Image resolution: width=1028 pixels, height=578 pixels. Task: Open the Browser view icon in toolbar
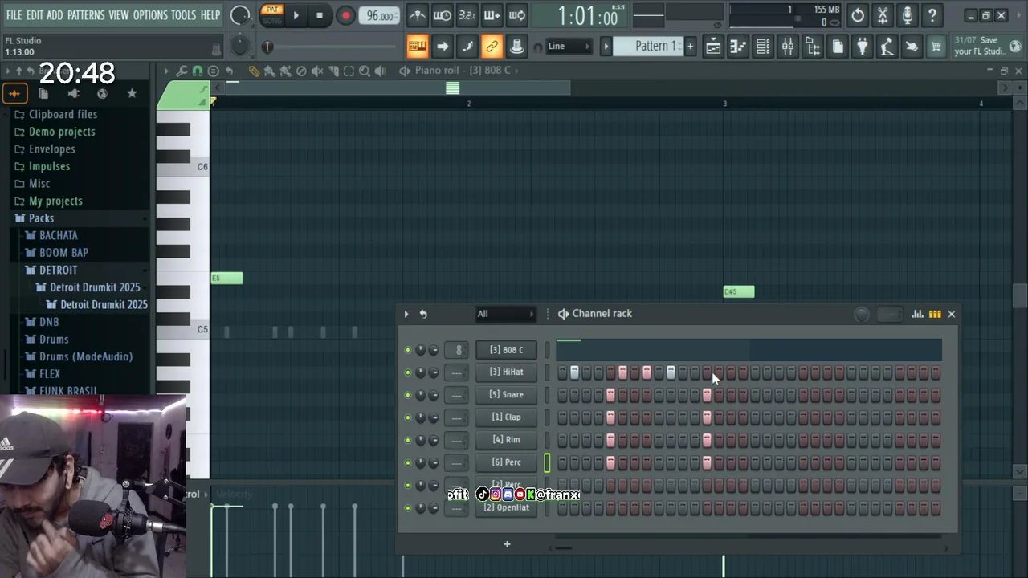pos(813,47)
